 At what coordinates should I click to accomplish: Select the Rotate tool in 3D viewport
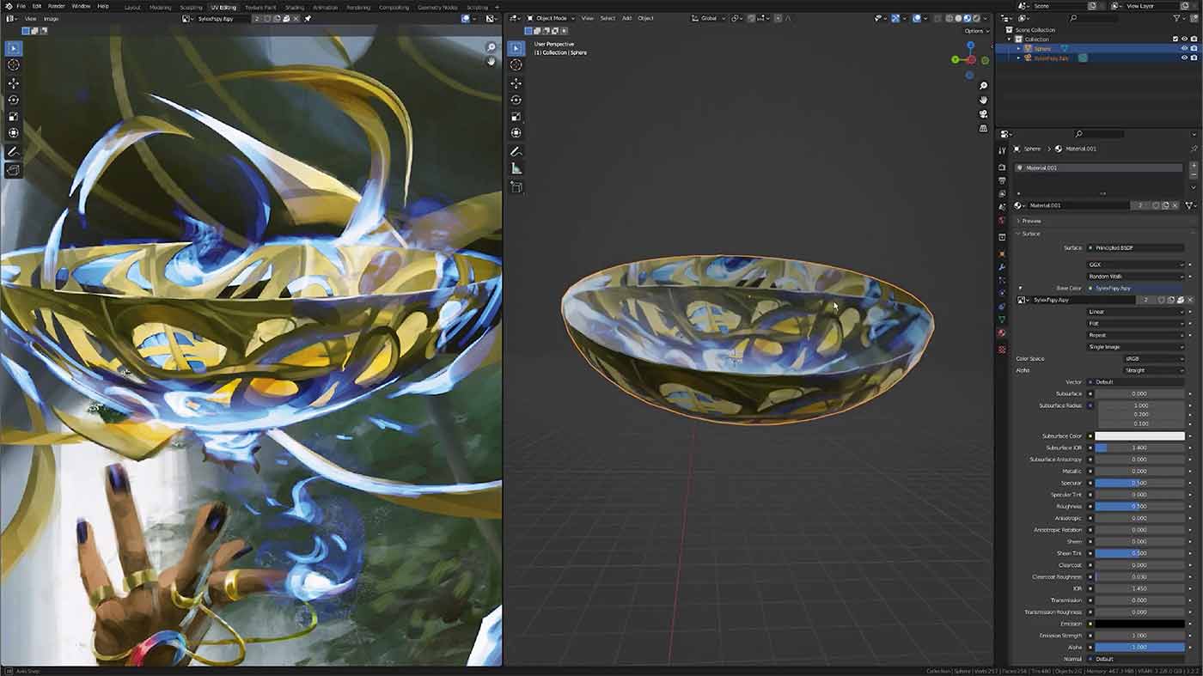tap(516, 100)
